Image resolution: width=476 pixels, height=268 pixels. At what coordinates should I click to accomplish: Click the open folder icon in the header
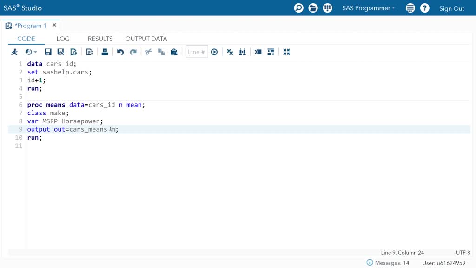(x=313, y=8)
